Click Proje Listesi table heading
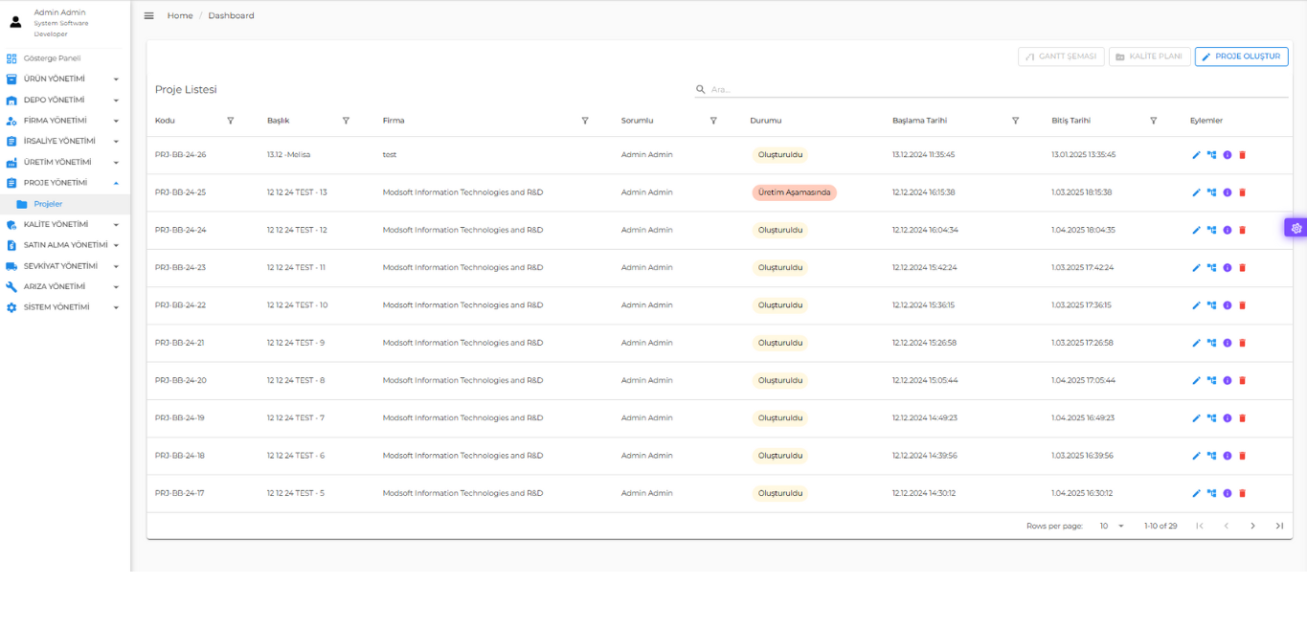The width and height of the screenshot is (1307, 630). (x=186, y=90)
